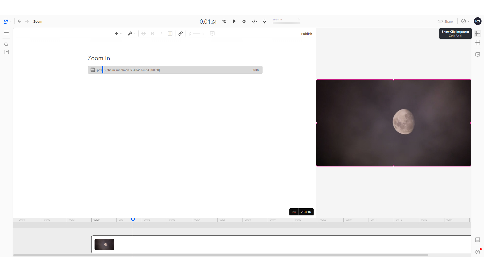This screenshot has height=272, width=484.
Task: Expand the Add element plus dropdown
Action: click(x=118, y=33)
